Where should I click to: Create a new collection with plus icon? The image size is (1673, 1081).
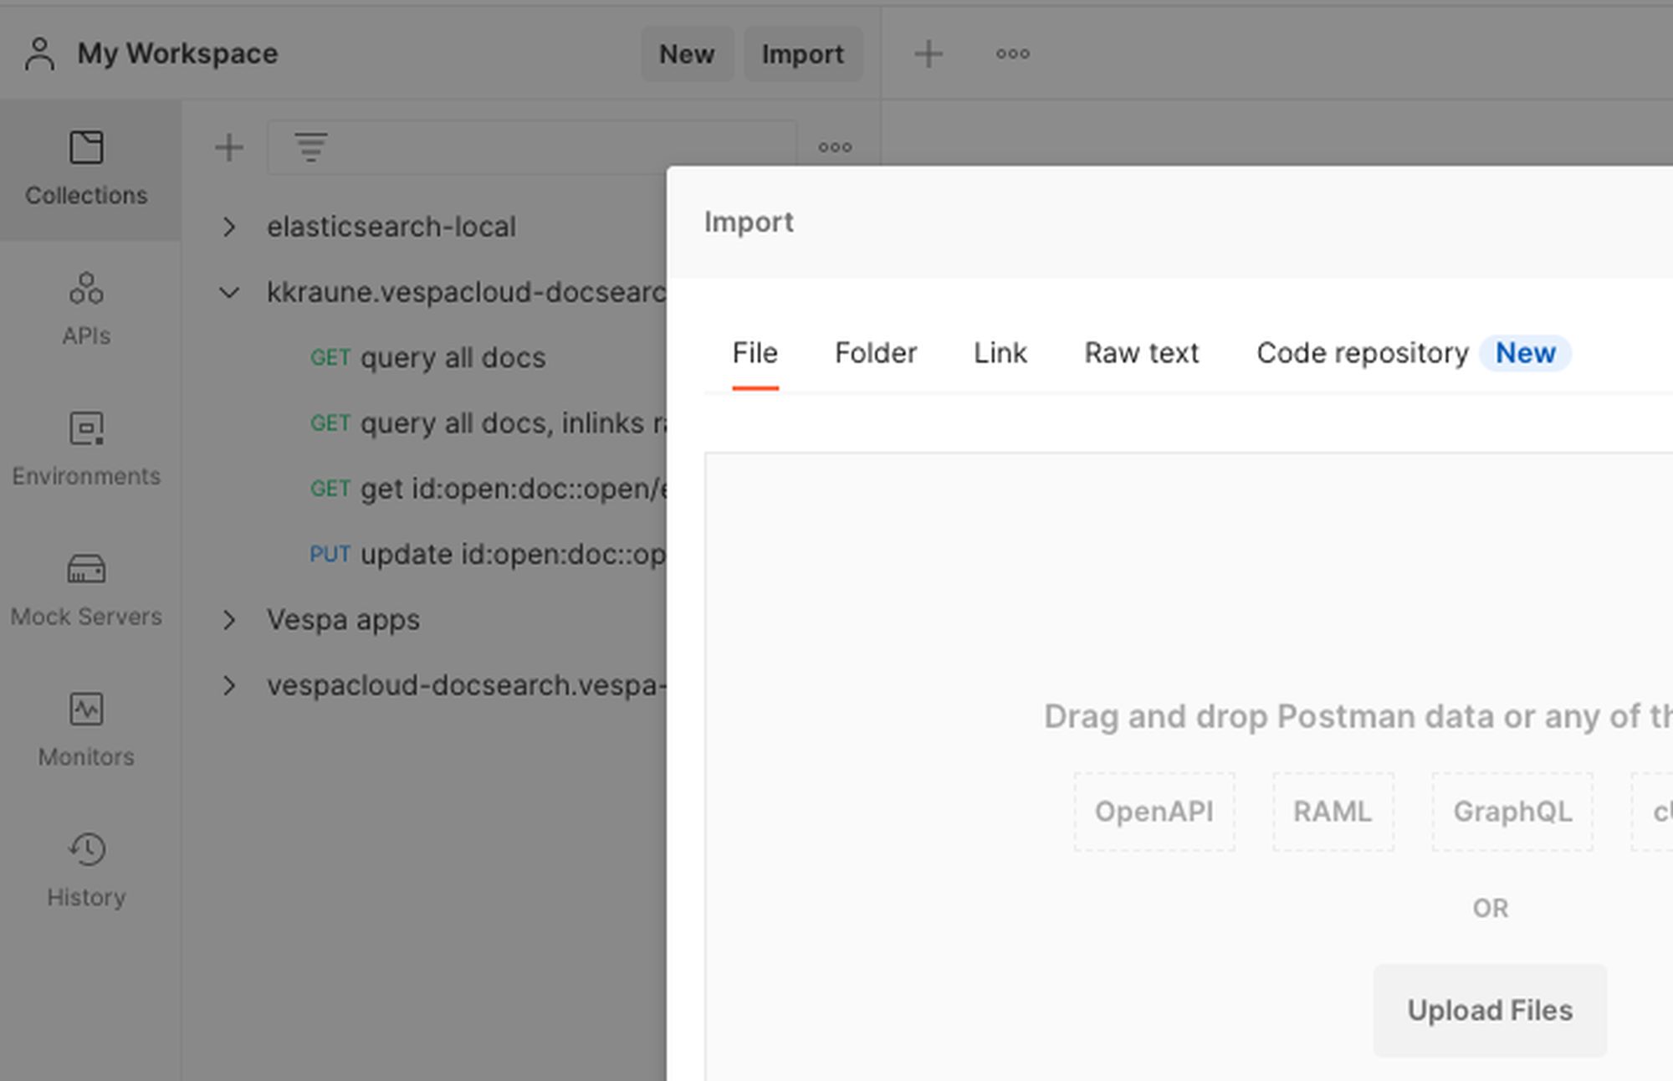(x=228, y=148)
